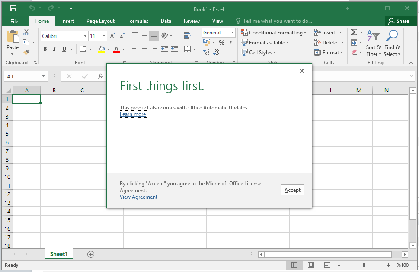Switch to Page Layout view in status bar
Image resolution: width=419 pixels, height=272 pixels.
pyautogui.click(x=311, y=265)
